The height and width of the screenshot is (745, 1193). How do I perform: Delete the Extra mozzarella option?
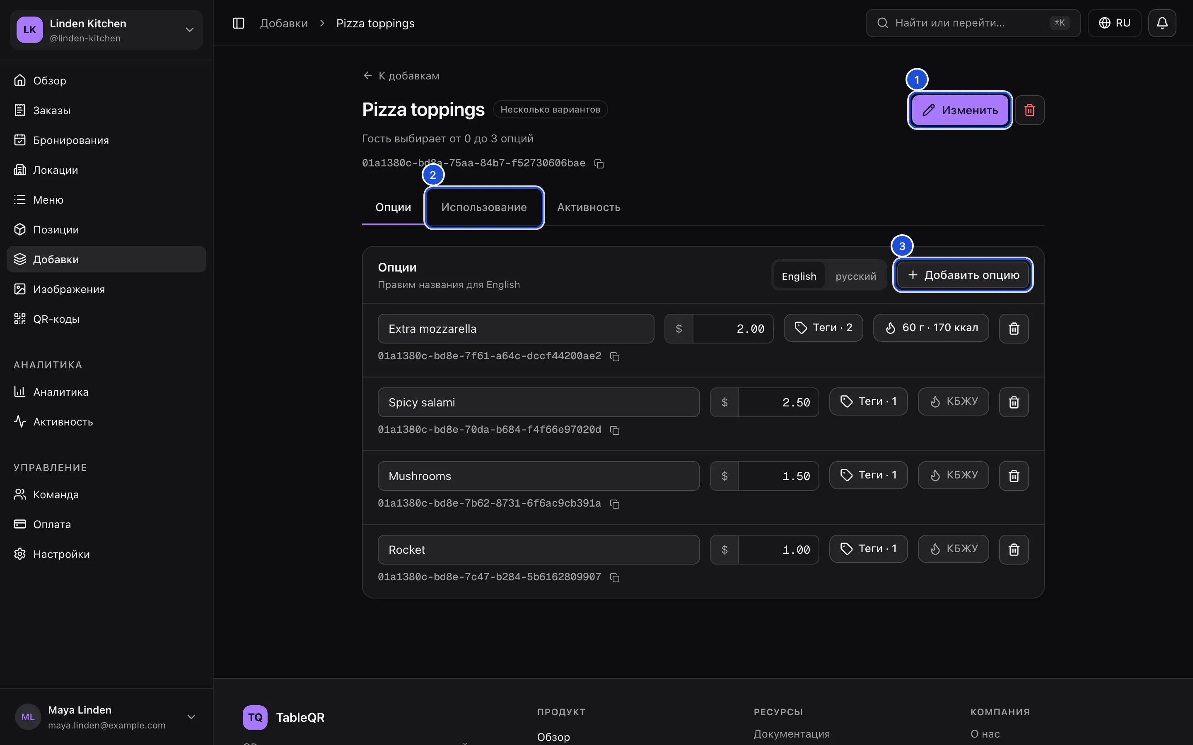pos(1014,329)
